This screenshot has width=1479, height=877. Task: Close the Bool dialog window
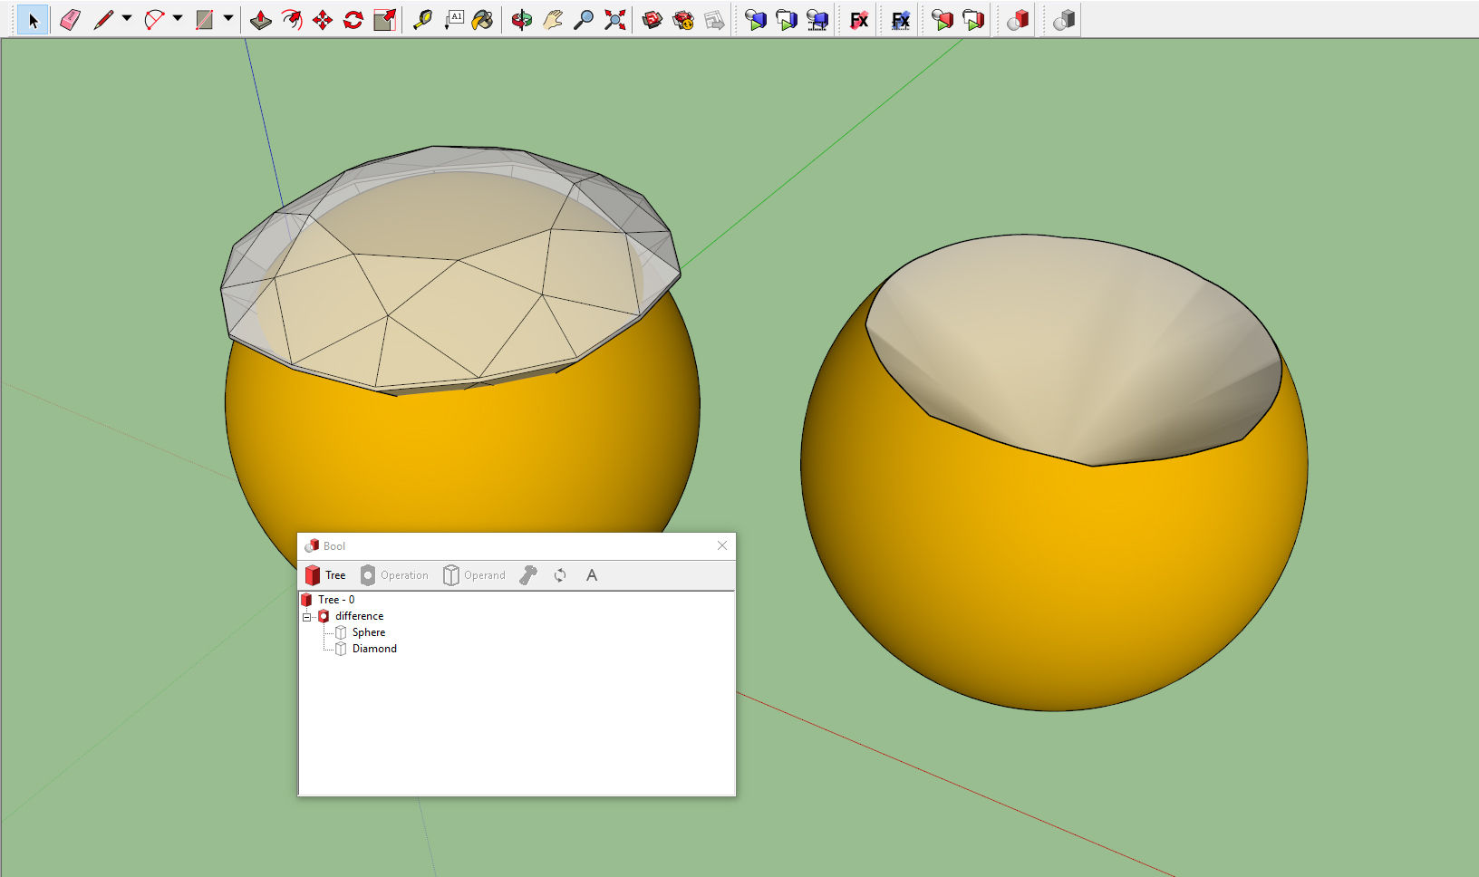(x=722, y=545)
